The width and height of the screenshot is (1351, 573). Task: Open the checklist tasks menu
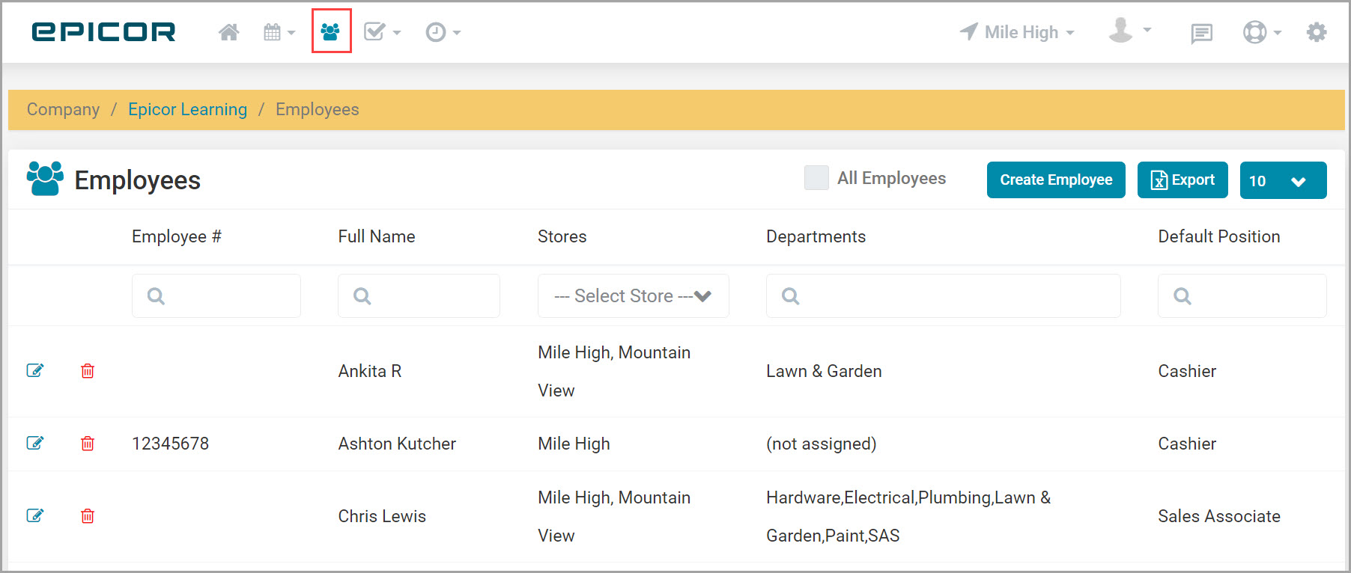tap(382, 32)
